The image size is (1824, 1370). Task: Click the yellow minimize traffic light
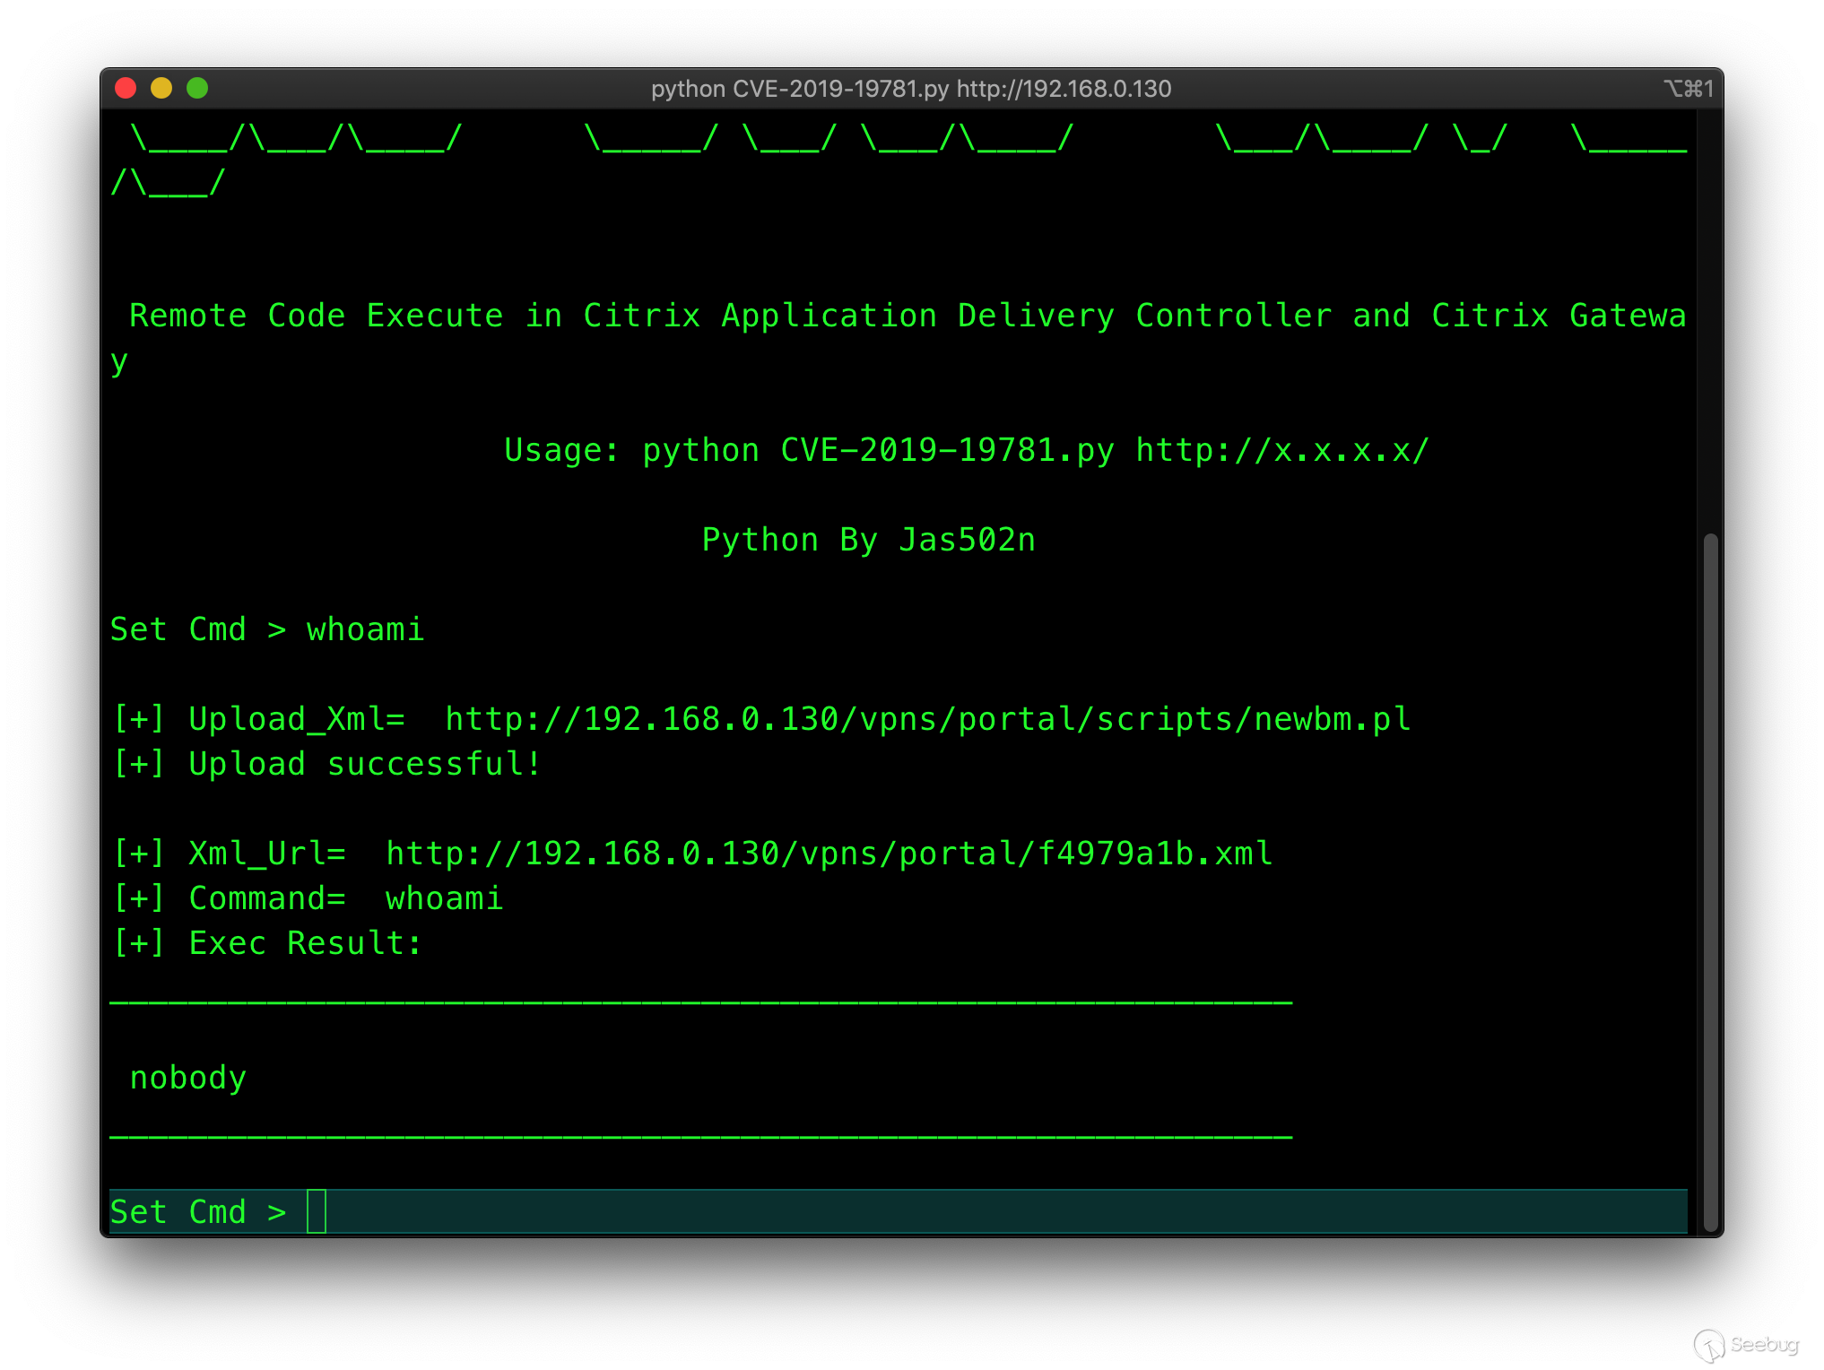click(162, 88)
